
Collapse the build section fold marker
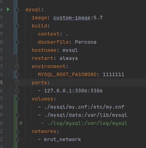pyautogui.click(x=17, y=26)
